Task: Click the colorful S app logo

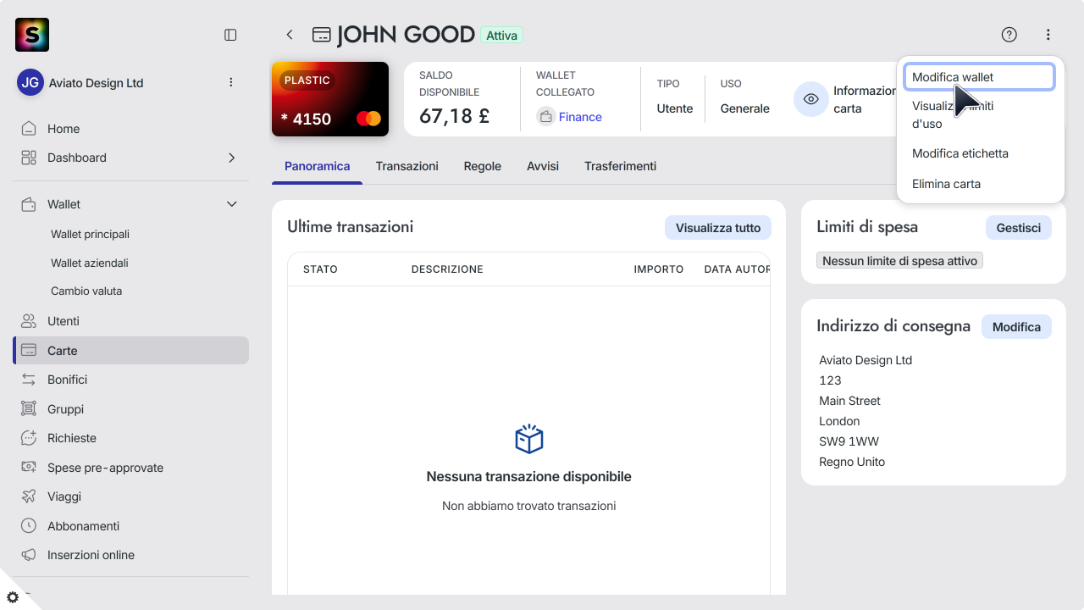Action: coord(32,35)
